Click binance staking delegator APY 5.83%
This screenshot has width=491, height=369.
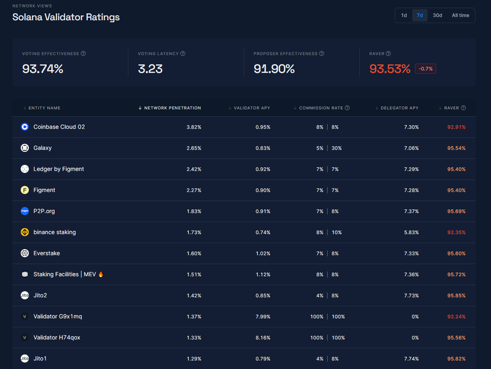tap(411, 232)
